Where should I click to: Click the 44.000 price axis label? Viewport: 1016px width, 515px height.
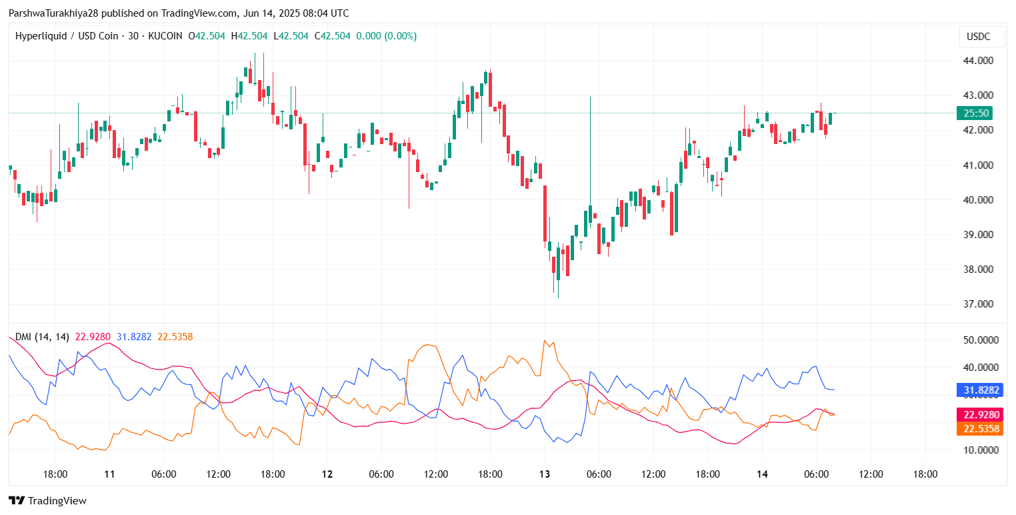[x=975, y=61]
